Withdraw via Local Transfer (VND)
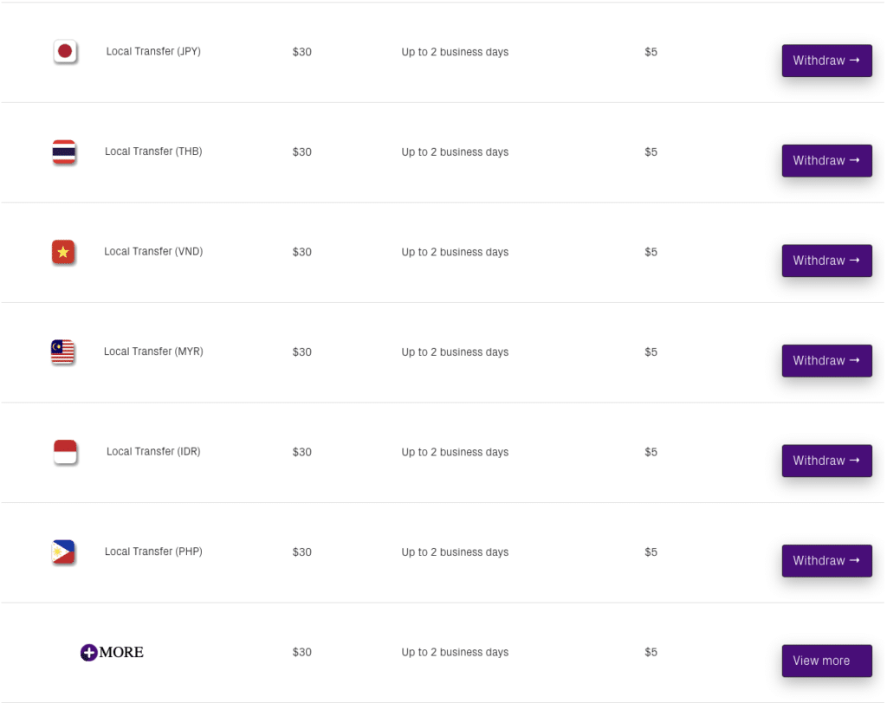The width and height of the screenshot is (887, 703). [x=826, y=261]
